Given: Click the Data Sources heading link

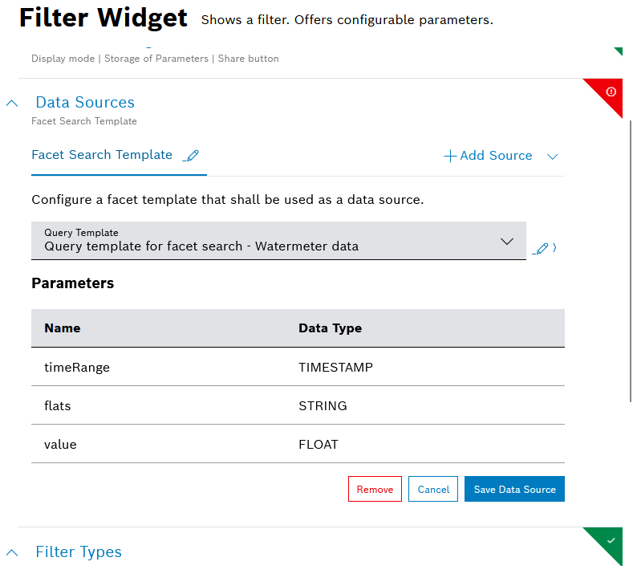Looking at the screenshot, I should [85, 102].
